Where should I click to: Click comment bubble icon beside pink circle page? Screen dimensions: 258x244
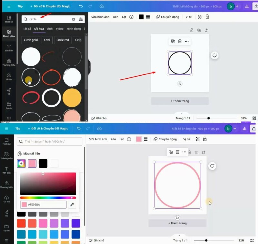click(212, 166)
